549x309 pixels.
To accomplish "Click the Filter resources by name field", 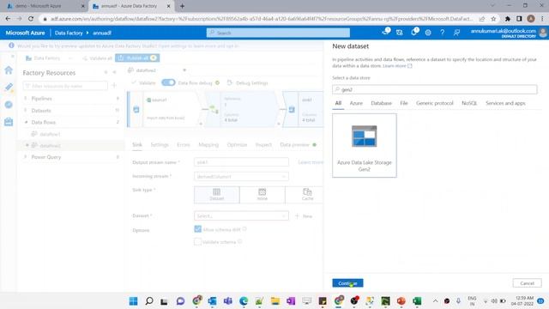I will pyautogui.click(x=65, y=86).
